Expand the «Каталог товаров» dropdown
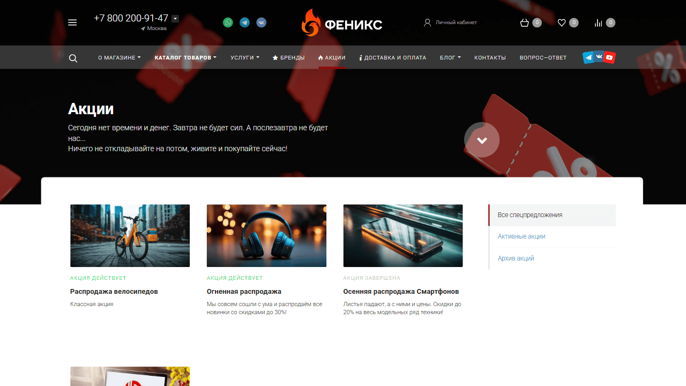The width and height of the screenshot is (686, 386). tap(185, 57)
